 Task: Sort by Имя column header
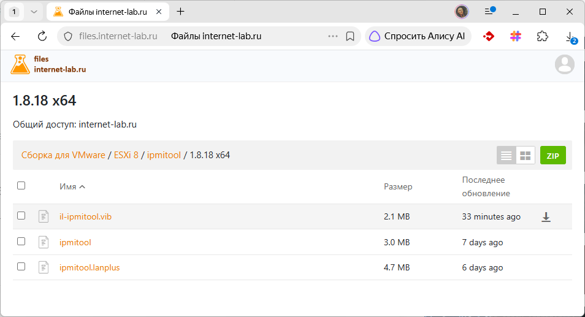point(72,186)
